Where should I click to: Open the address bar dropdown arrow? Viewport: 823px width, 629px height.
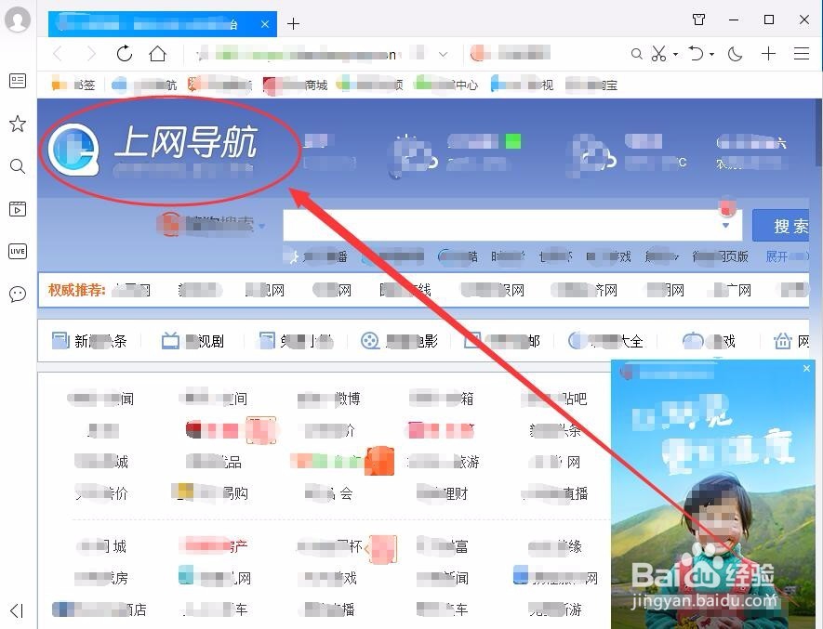(445, 54)
